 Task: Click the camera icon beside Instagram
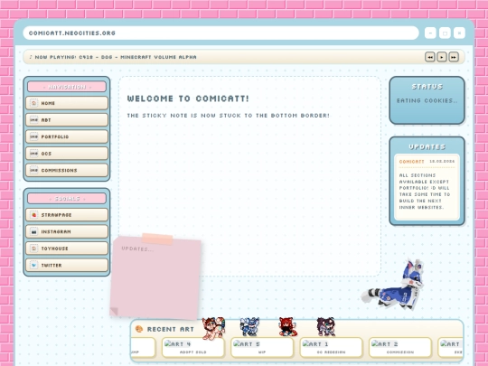click(x=34, y=231)
